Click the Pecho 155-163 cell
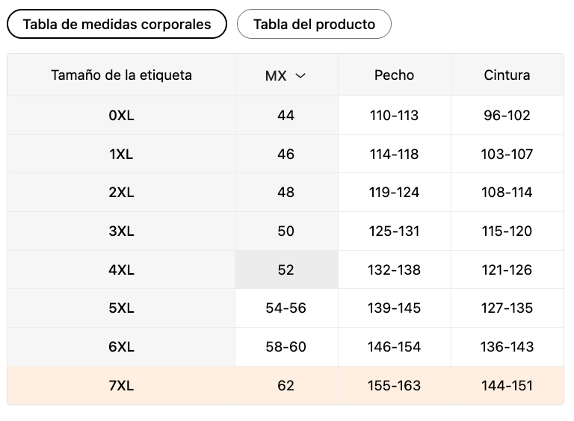Viewport: 574px width, 421px height. pos(394,385)
